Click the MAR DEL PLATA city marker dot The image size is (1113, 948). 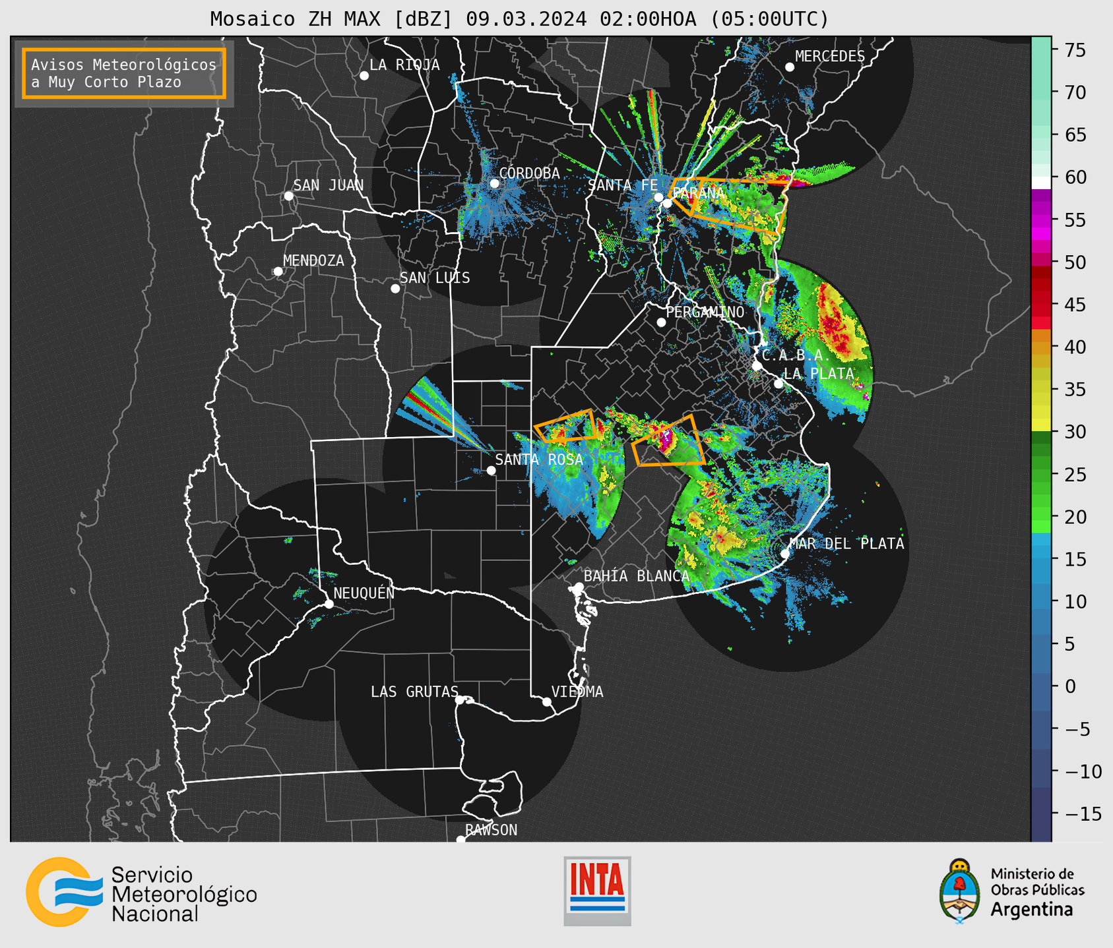[x=785, y=554]
